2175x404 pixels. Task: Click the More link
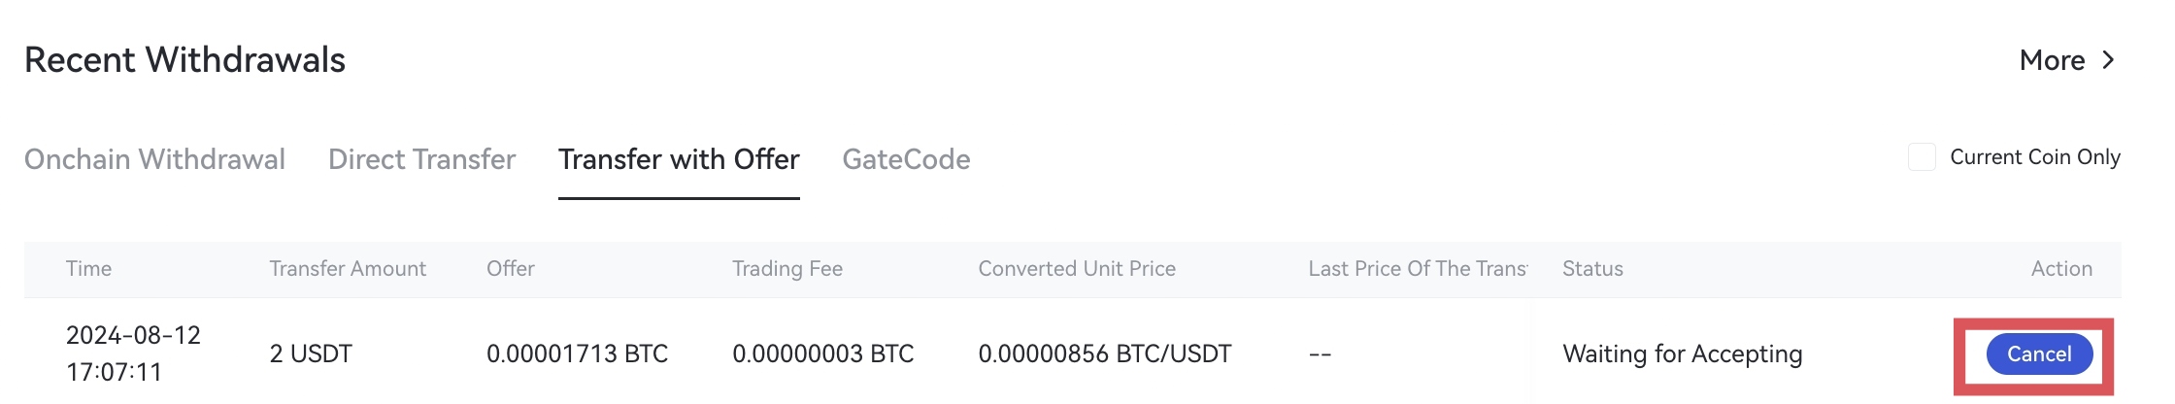point(2052,60)
